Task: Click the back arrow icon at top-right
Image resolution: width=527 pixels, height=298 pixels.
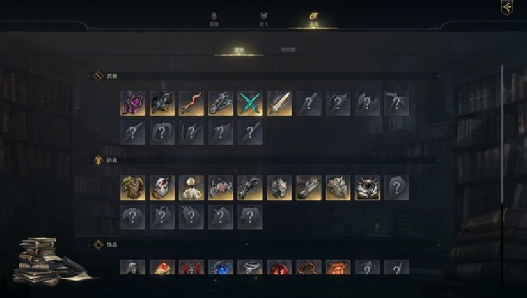Action: [x=507, y=8]
